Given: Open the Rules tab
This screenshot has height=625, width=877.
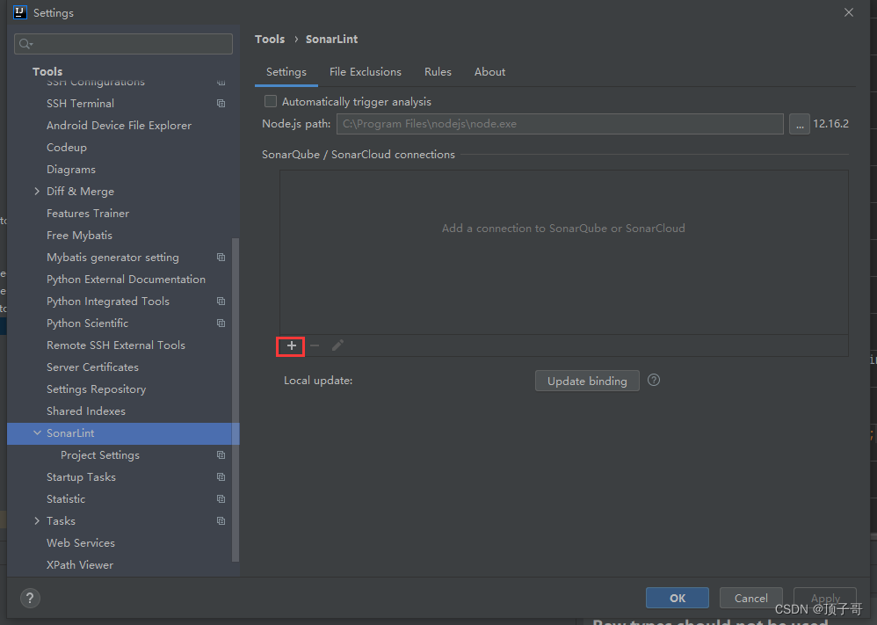Looking at the screenshot, I should click(x=438, y=72).
